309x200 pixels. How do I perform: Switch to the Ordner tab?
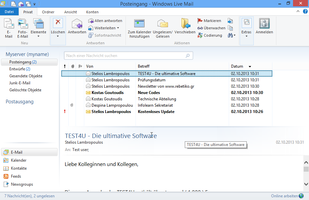(48, 12)
